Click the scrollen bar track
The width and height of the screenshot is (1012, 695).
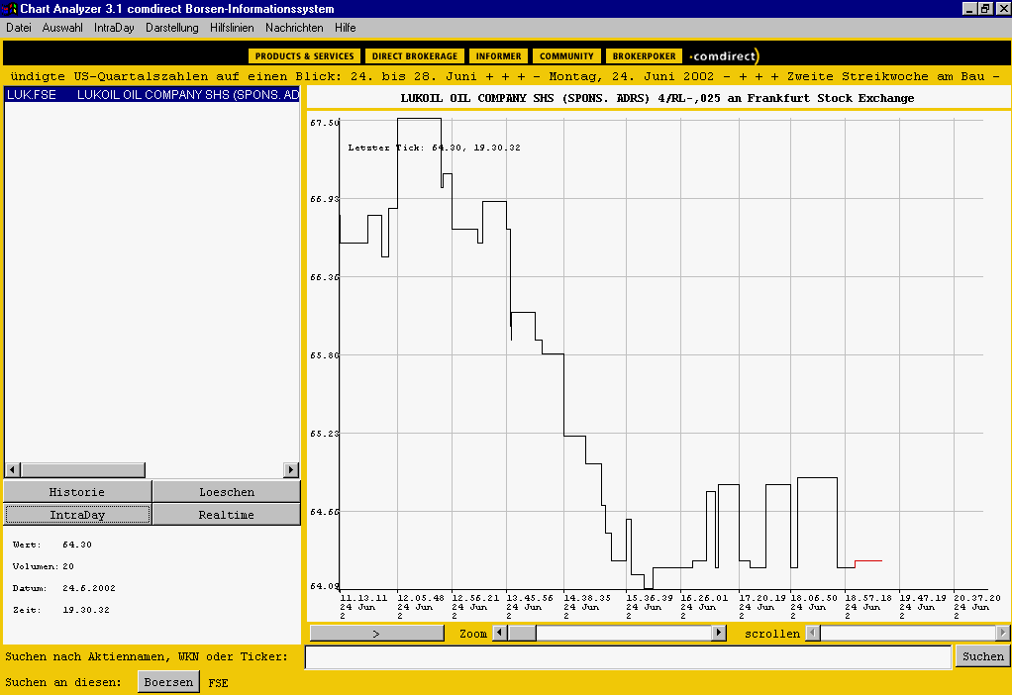pos(908,633)
